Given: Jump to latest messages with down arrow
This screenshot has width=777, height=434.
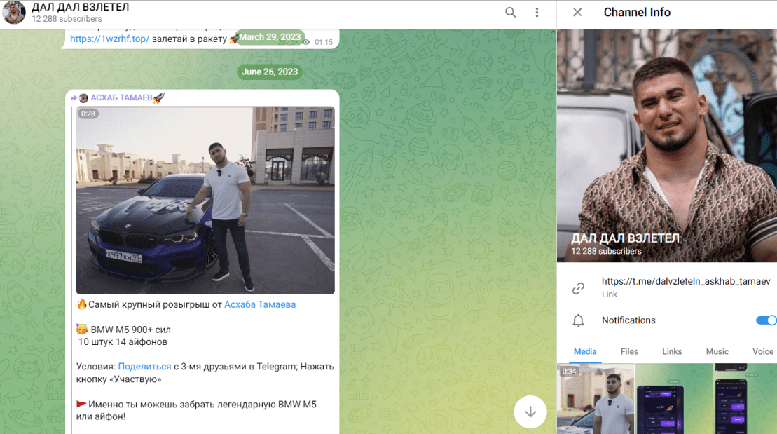Looking at the screenshot, I should 530,412.
